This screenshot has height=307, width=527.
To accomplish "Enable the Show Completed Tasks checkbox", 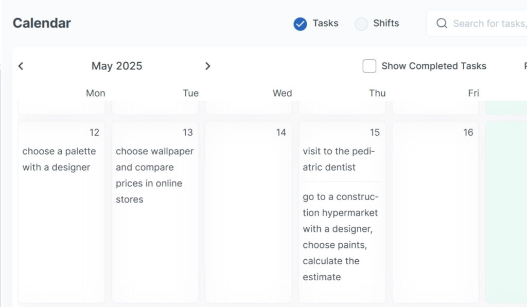I will (x=370, y=66).
